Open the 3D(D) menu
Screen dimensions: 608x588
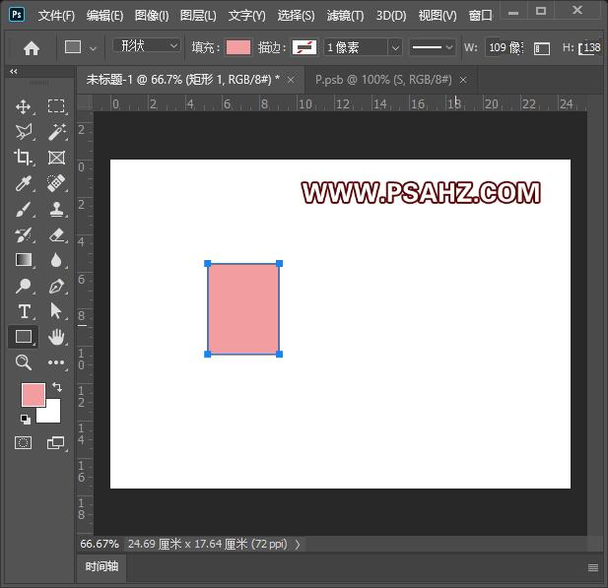pyautogui.click(x=391, y=16)
